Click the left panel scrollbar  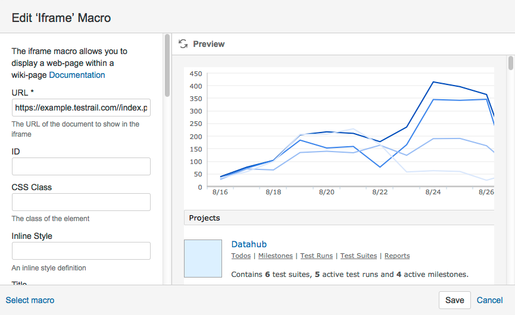coord(167,65)
